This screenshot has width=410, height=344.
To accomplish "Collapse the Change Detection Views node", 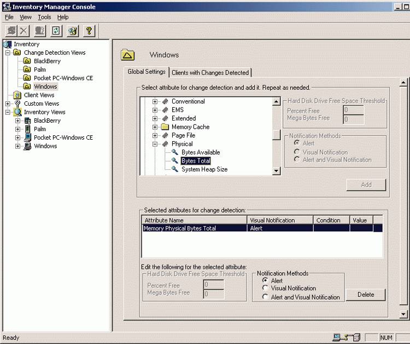I will coord(8,53).
